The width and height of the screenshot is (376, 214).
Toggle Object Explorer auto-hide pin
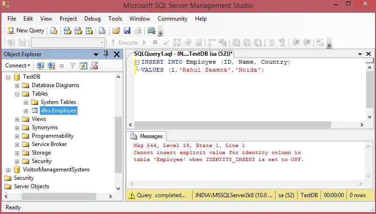click(x=106, y=54)
